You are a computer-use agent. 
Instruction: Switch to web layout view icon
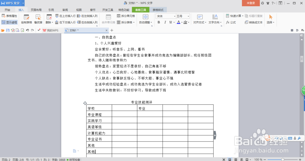click(x=242, y=159)
